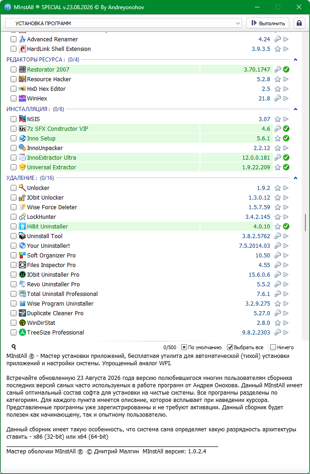Click the star icon for WinDirStat

[x=277, y=323]
